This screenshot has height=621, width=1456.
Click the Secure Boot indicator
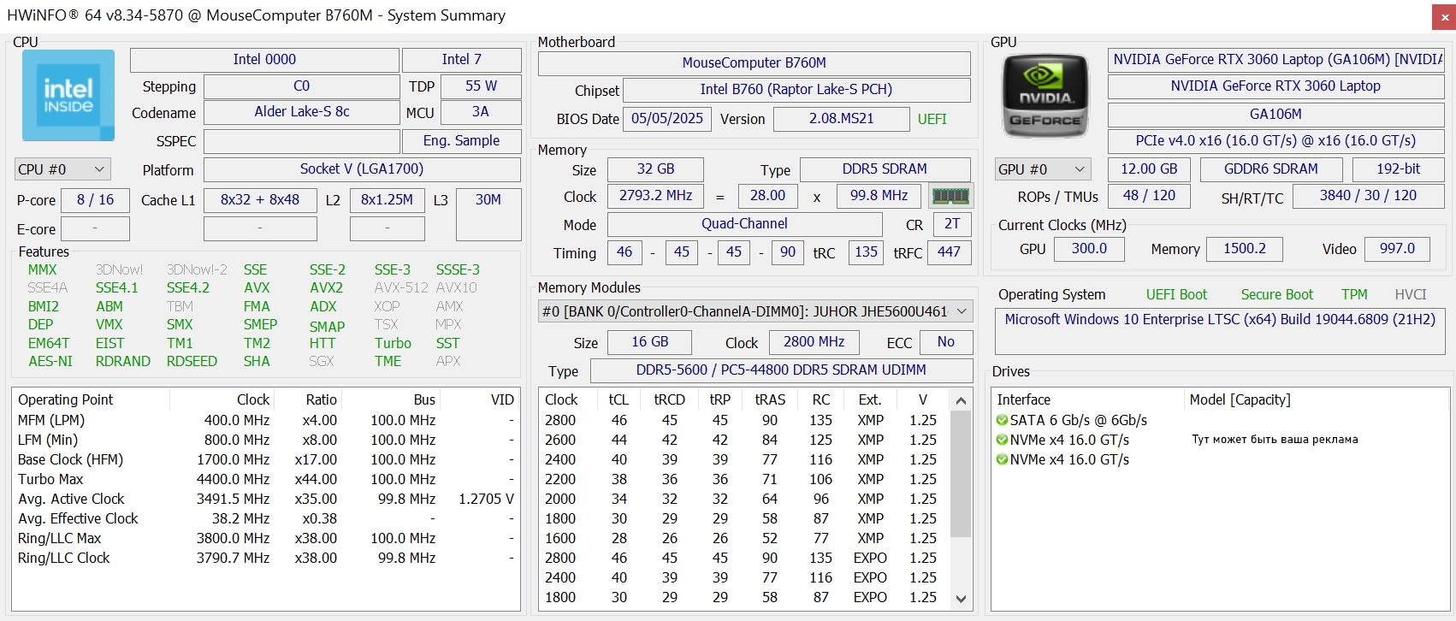[x=1276, y=294]
